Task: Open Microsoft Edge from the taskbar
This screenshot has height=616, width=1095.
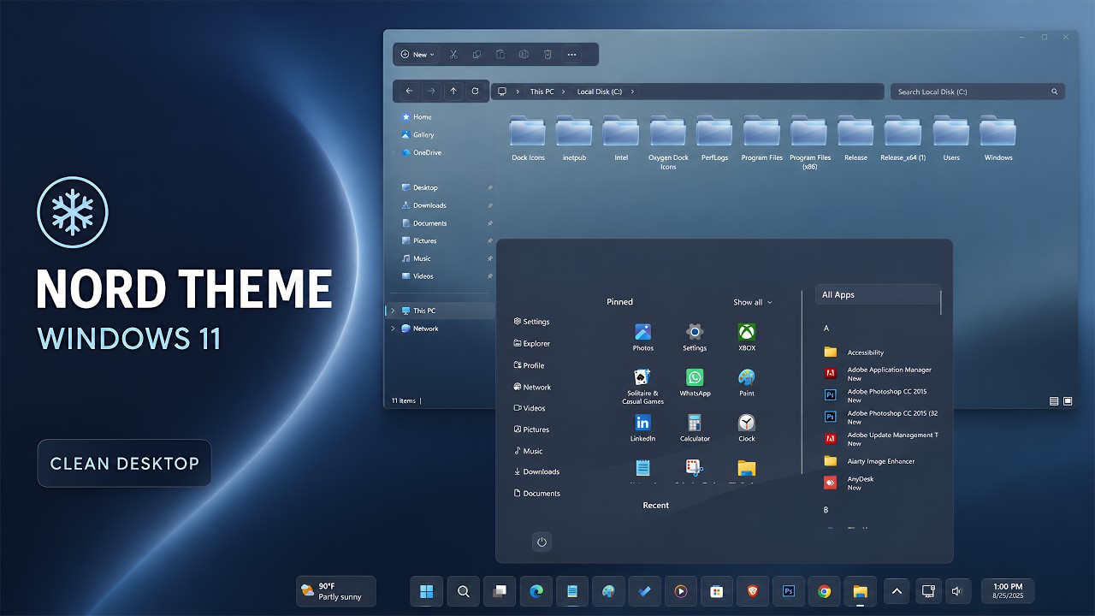Action: (x=536, y=591)
